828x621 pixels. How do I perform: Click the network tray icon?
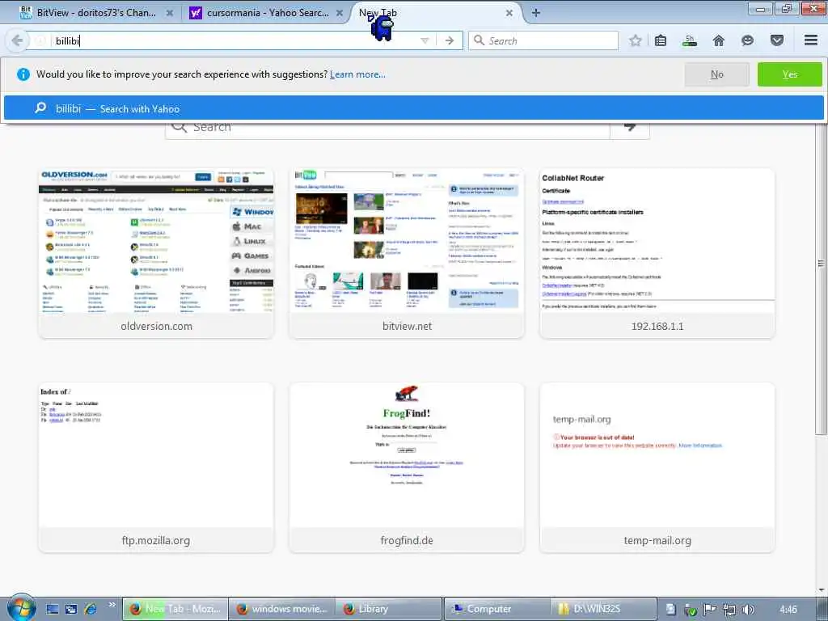point(729,610)
